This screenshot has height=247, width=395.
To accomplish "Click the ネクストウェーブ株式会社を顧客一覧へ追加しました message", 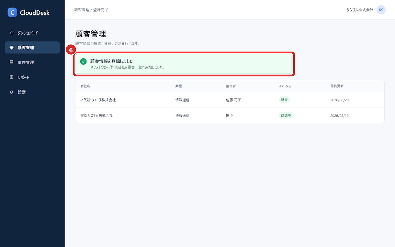I will pyautogui.click(x=127, y=68).
